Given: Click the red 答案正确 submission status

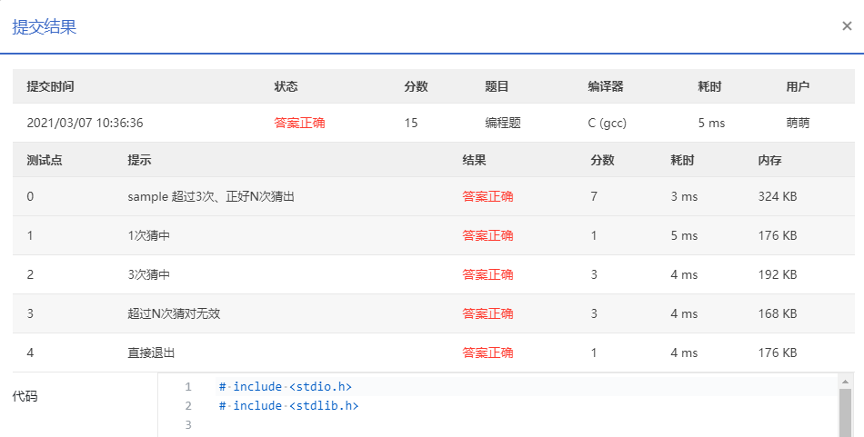Looking at the screenshot, I should pos(299,123).
